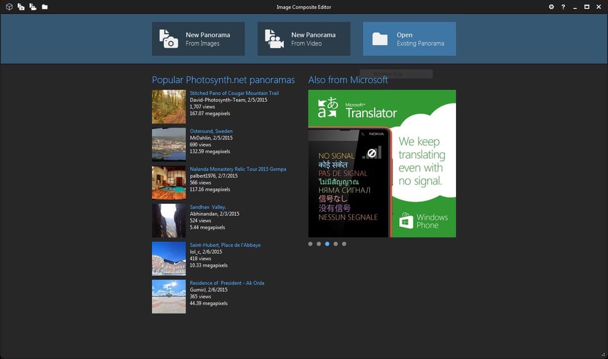
Task: Click the camera icon on New Panorama From Images
Action: [168, 39]
